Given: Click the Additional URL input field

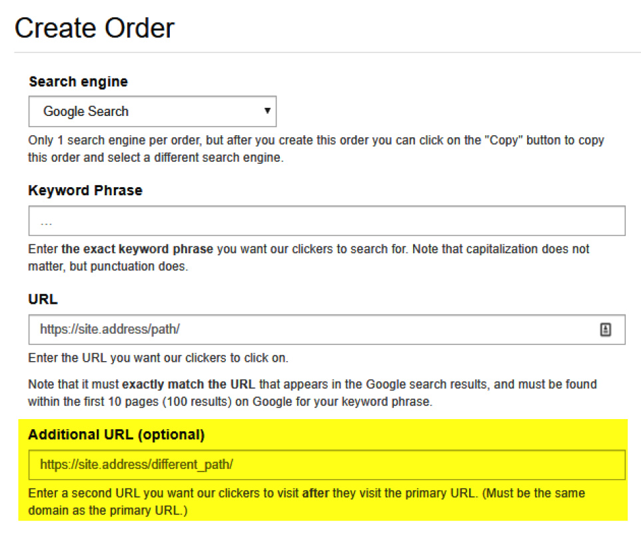Looking at the screenshot, I should (326, 464).
